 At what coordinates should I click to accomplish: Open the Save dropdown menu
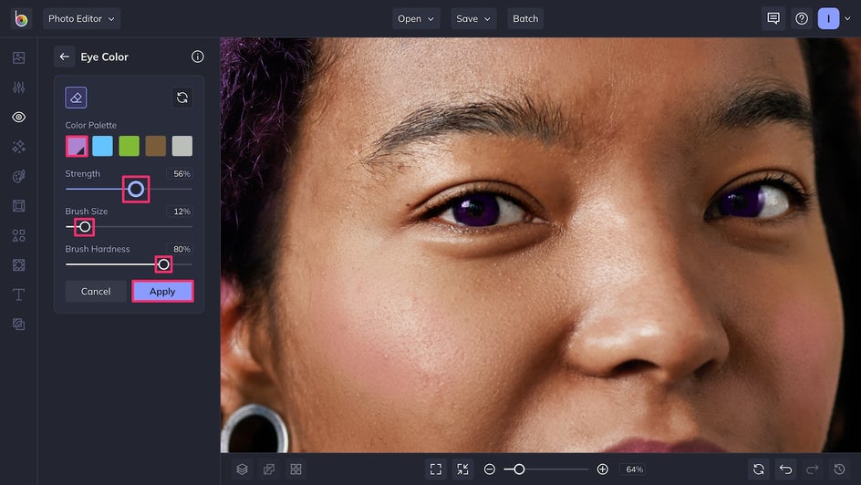(473, 18)
